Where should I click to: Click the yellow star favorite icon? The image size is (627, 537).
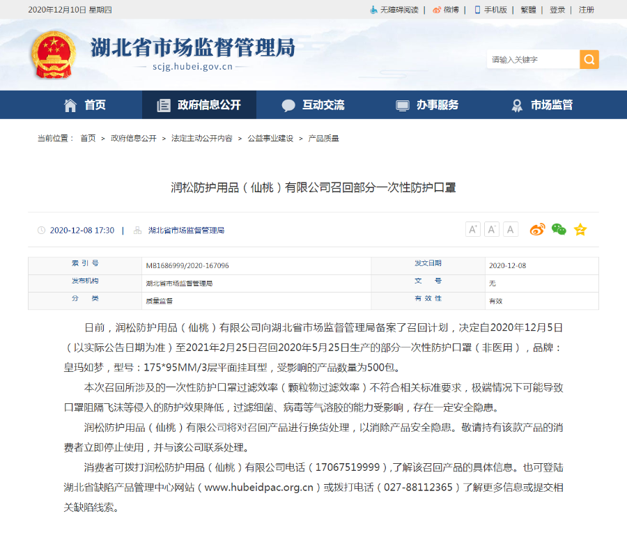click(580, 230)
